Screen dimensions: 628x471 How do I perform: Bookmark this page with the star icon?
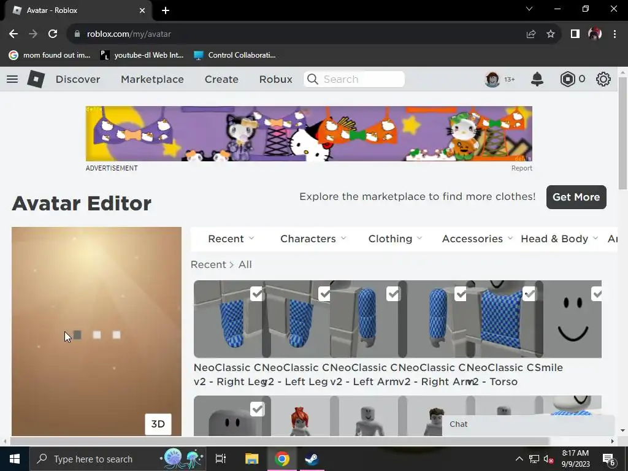[551, 34]
